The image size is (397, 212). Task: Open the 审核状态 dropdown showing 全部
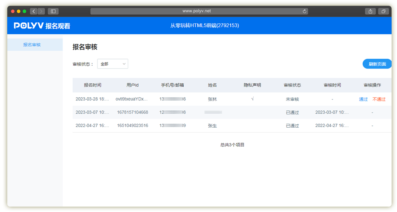tap(112, 64)
